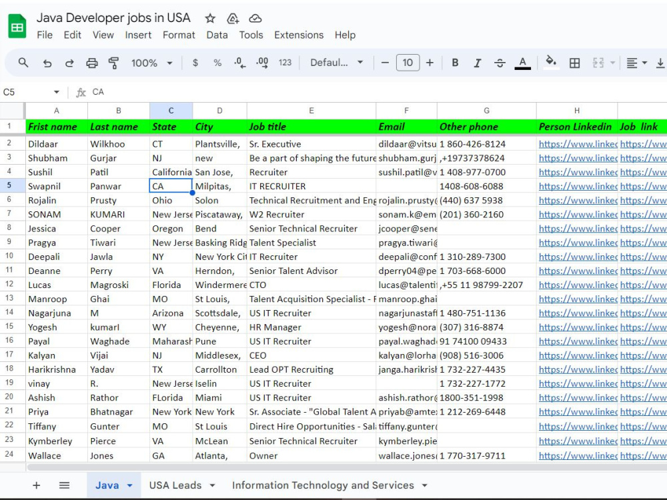
Task: Open Rojalin's Job link URL
Action: pos(643,200)
